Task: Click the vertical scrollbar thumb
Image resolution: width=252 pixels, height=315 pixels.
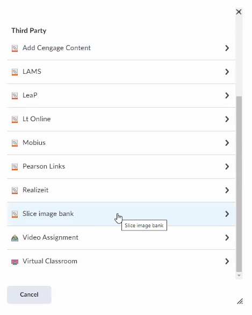Action: [239, 184]
